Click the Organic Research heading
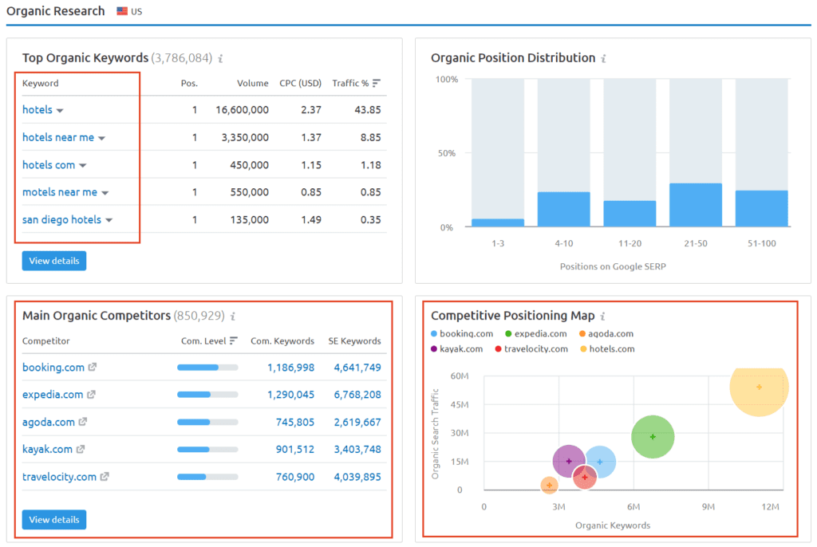Screen dimensions: 817x547 (x=56, y=11)
